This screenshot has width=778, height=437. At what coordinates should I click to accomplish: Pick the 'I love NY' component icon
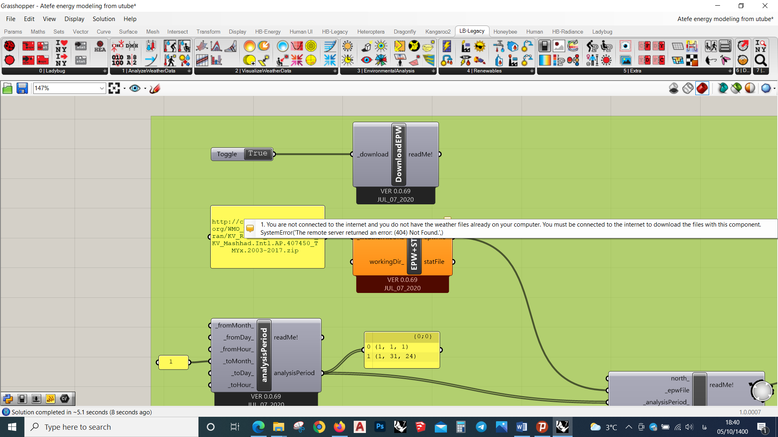coord(61,46)
